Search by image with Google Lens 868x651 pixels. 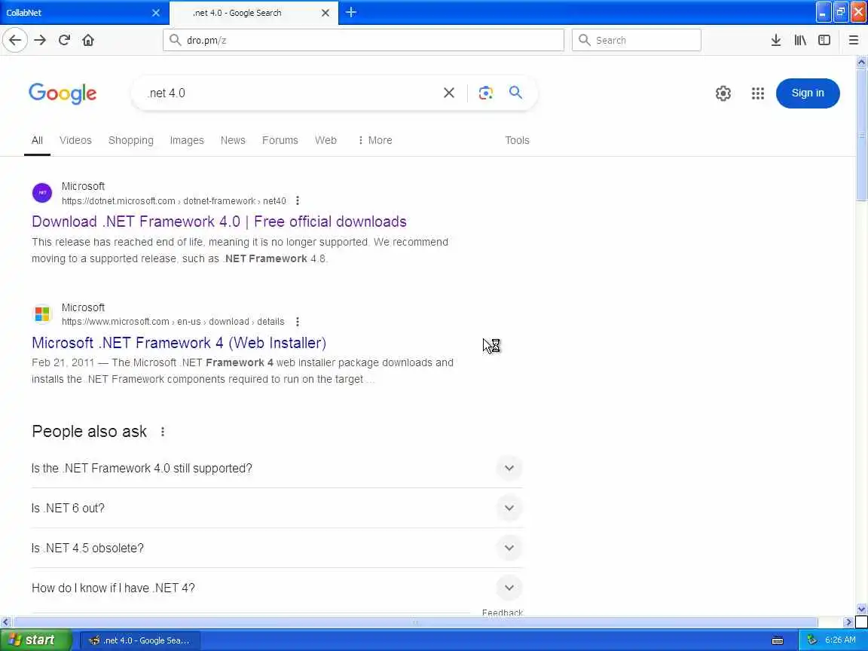coord(485,93)
